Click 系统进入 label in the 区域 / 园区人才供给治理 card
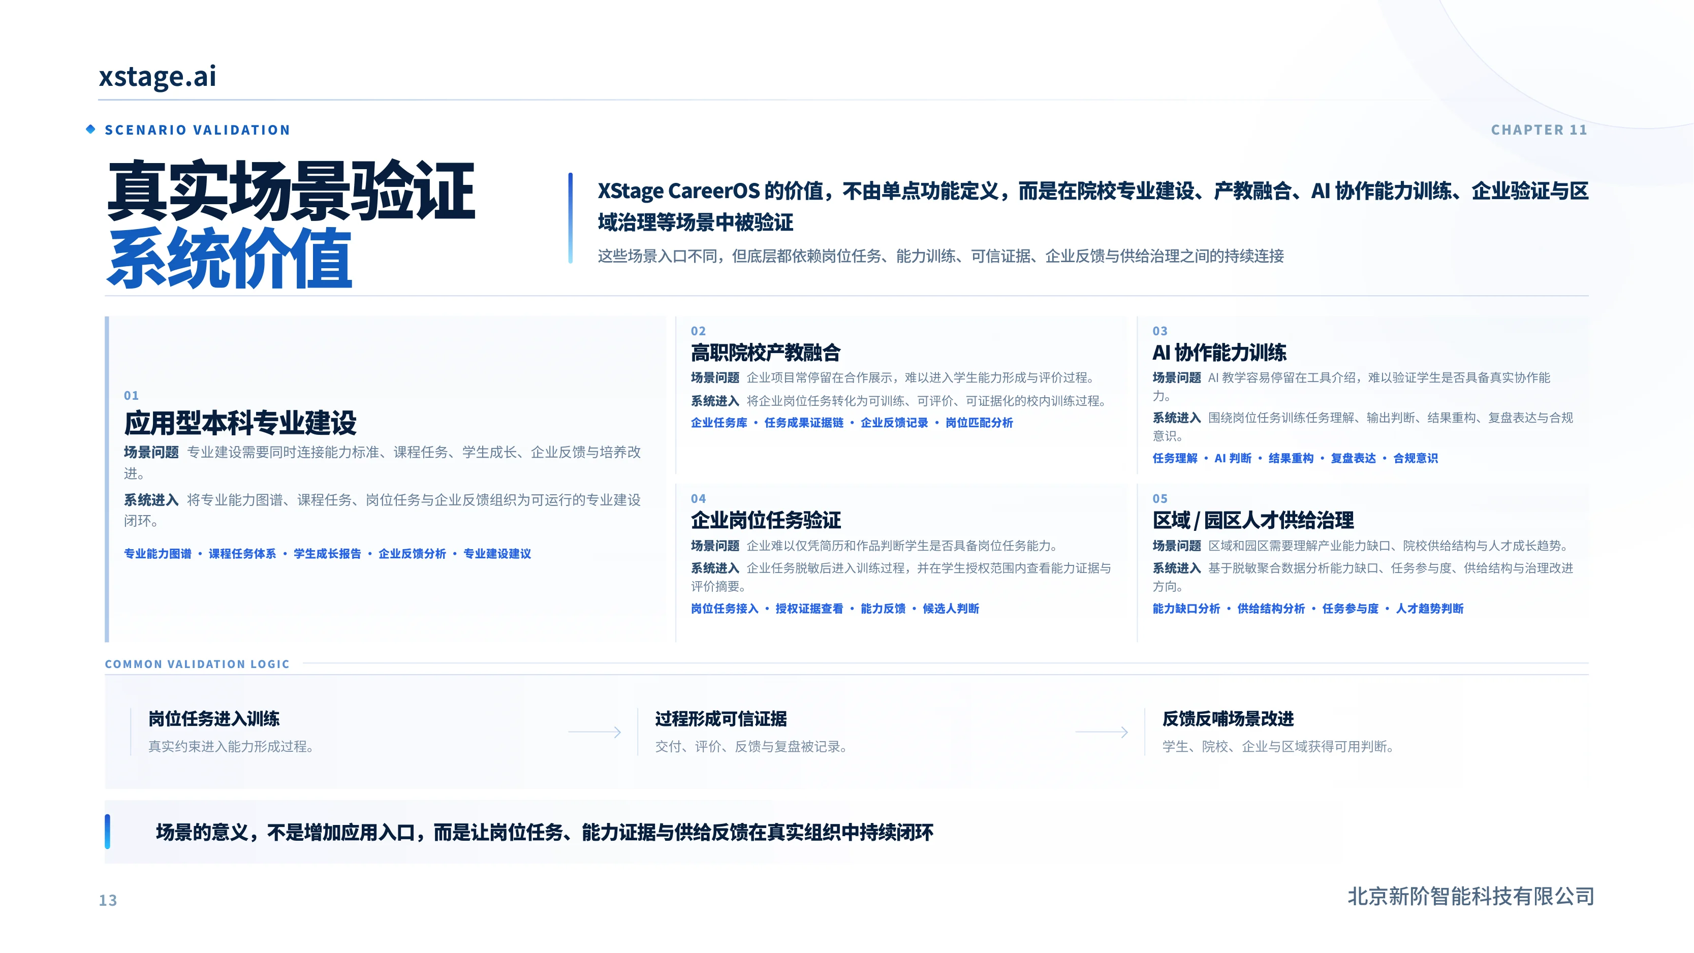This screenshot has height=953, width=1694. (x=1176, y=568)
